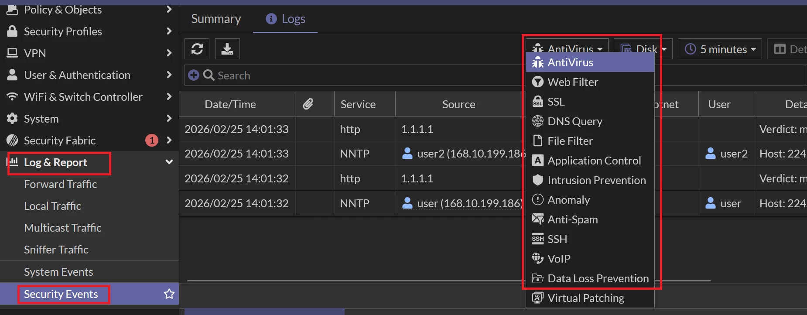Open Local Traffic logs
This screenshot has height=315, width=807.
click(x=53, y=206)
